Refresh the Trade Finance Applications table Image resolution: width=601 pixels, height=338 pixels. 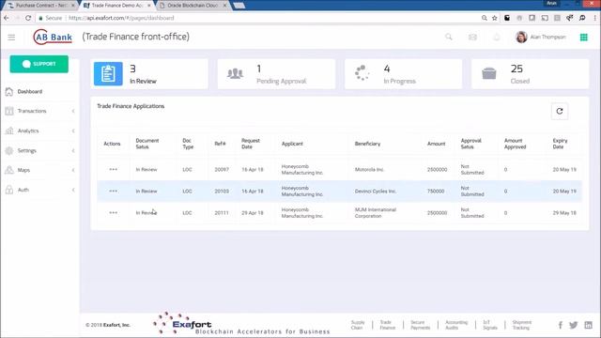pos(560,111)
